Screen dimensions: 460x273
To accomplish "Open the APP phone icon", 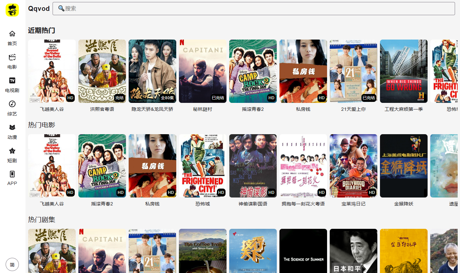I will click(x=12, y=174).
